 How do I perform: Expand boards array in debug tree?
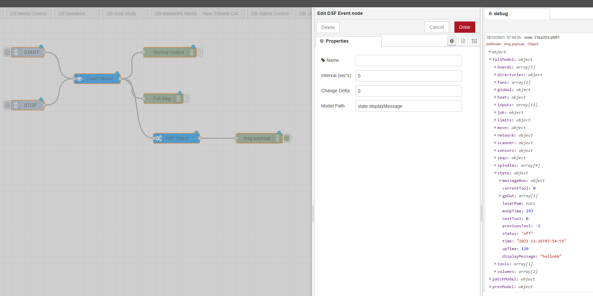(495, 67)
